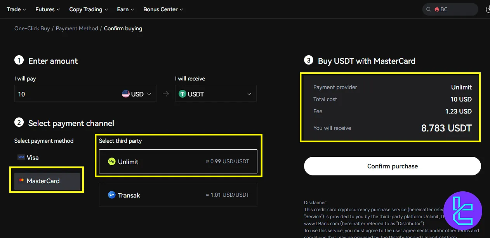Viewport: 490px width, 238px height.
Task: Click the 10 USD total cost value
Action: tap(461, 99)
